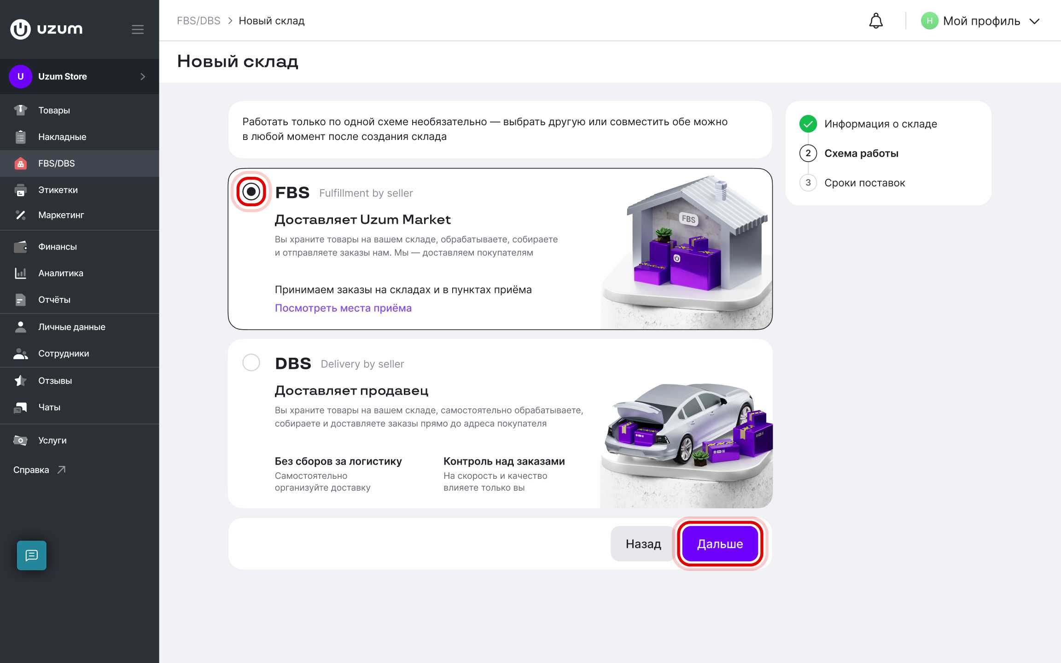Select the DBS radio button
1061x663 pixels.
[251, 362]
